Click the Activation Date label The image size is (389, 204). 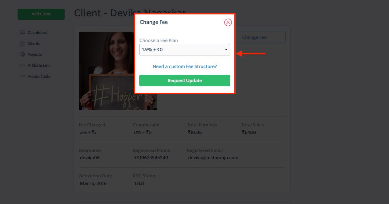click(x=95, y=176)
